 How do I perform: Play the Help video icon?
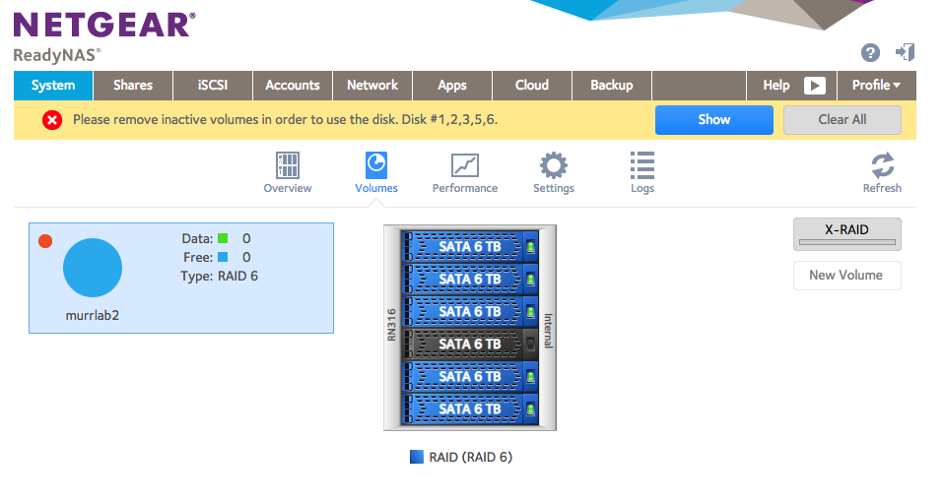point(814,86)
